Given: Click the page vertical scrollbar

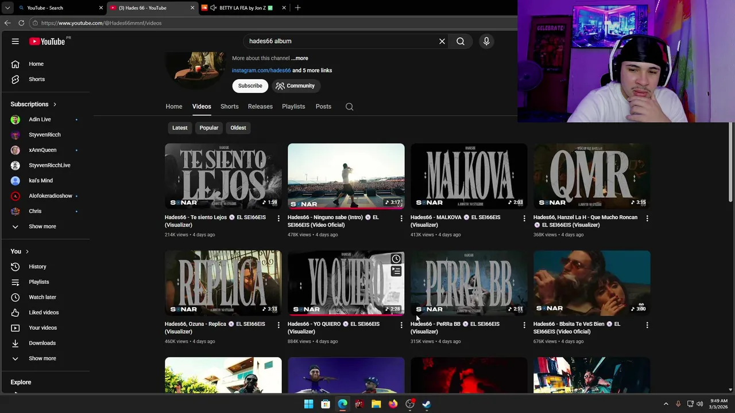Looking at the screenshot, I should (x=730, y=163).
